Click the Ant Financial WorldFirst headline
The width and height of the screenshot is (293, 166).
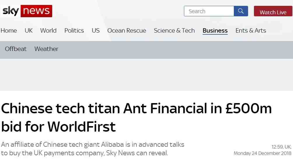136,117
